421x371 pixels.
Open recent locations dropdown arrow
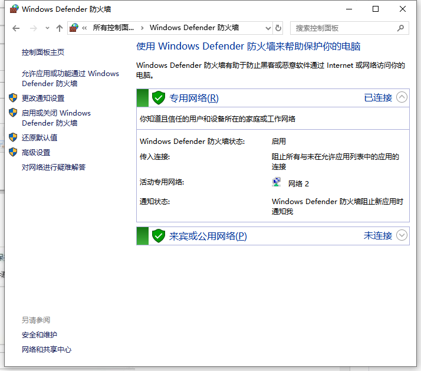47,28
